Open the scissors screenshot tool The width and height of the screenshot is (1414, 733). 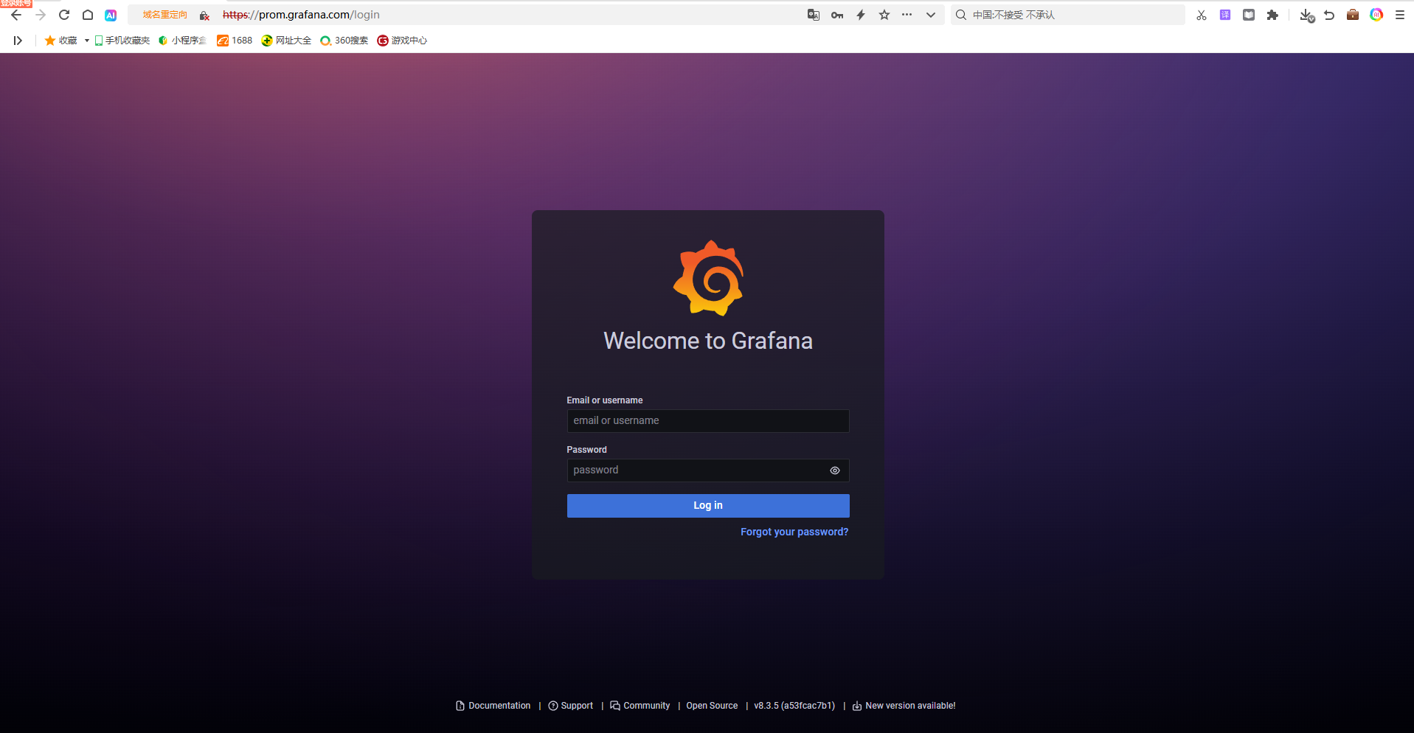tap(1202, 15)
